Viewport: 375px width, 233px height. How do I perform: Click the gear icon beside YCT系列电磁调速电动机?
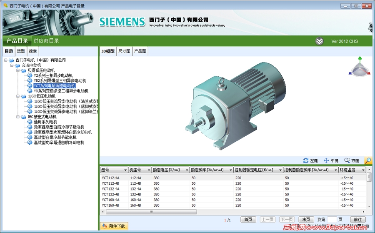coord(30,85)
